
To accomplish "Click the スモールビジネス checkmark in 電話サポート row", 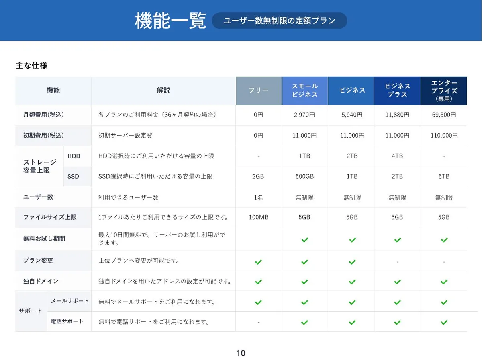I will 305,322.
